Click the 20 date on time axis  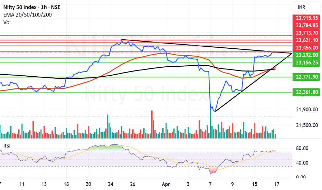(x=88, y=184)
